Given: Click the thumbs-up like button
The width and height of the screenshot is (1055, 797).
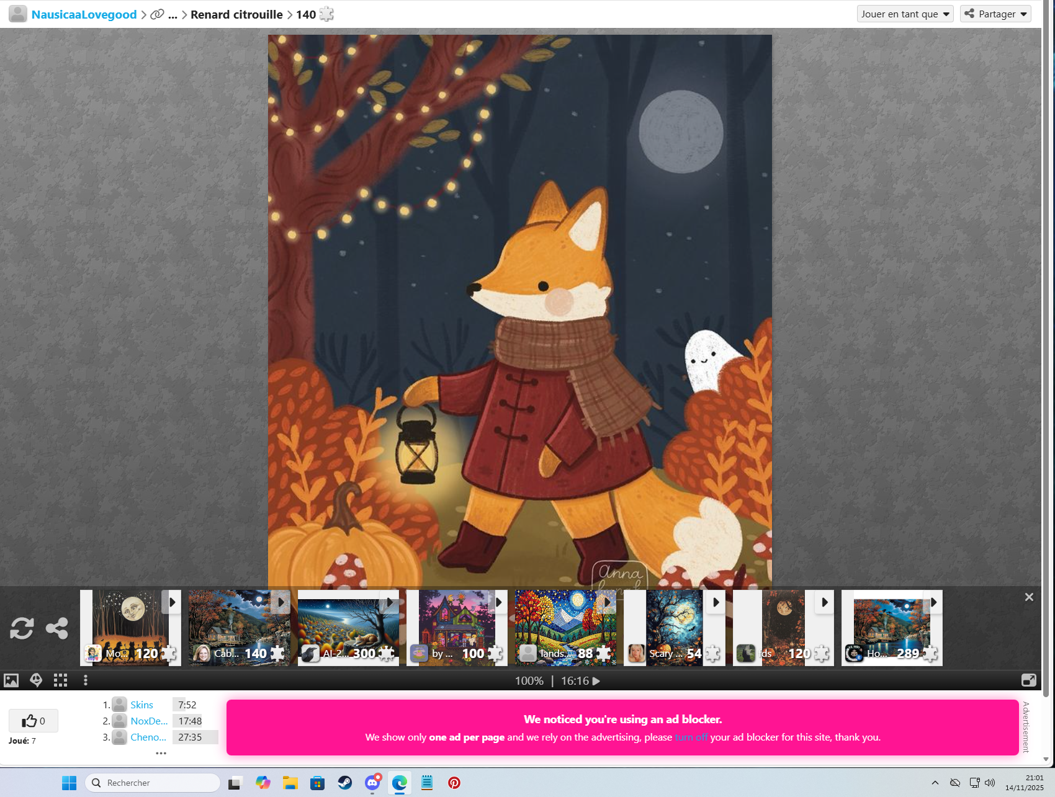Looking at the screenshot, I should 34,721.
